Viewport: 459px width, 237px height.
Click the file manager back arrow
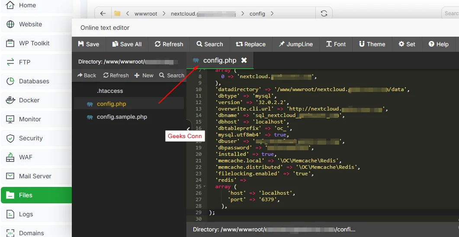point(103,13)
